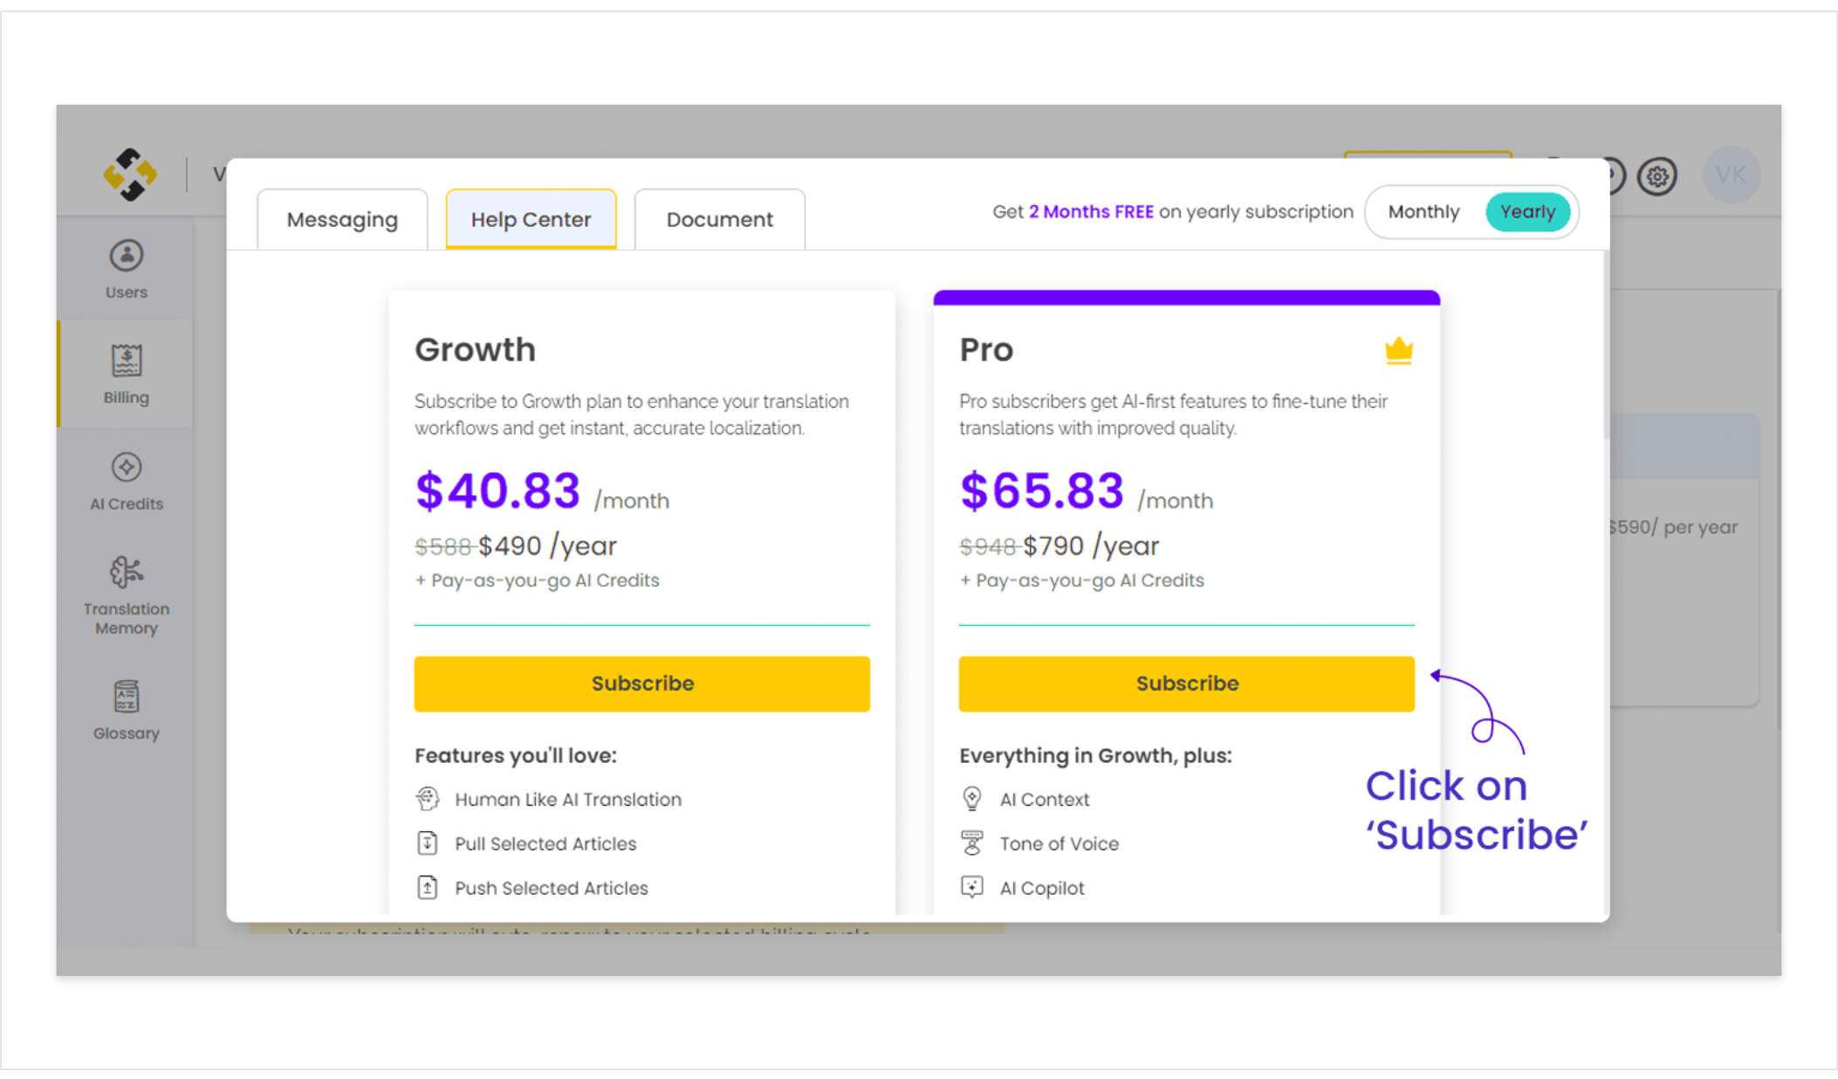Click the app logo at top left
The height and width of the screenshot is (1079, 1838).
pos(130,175)
